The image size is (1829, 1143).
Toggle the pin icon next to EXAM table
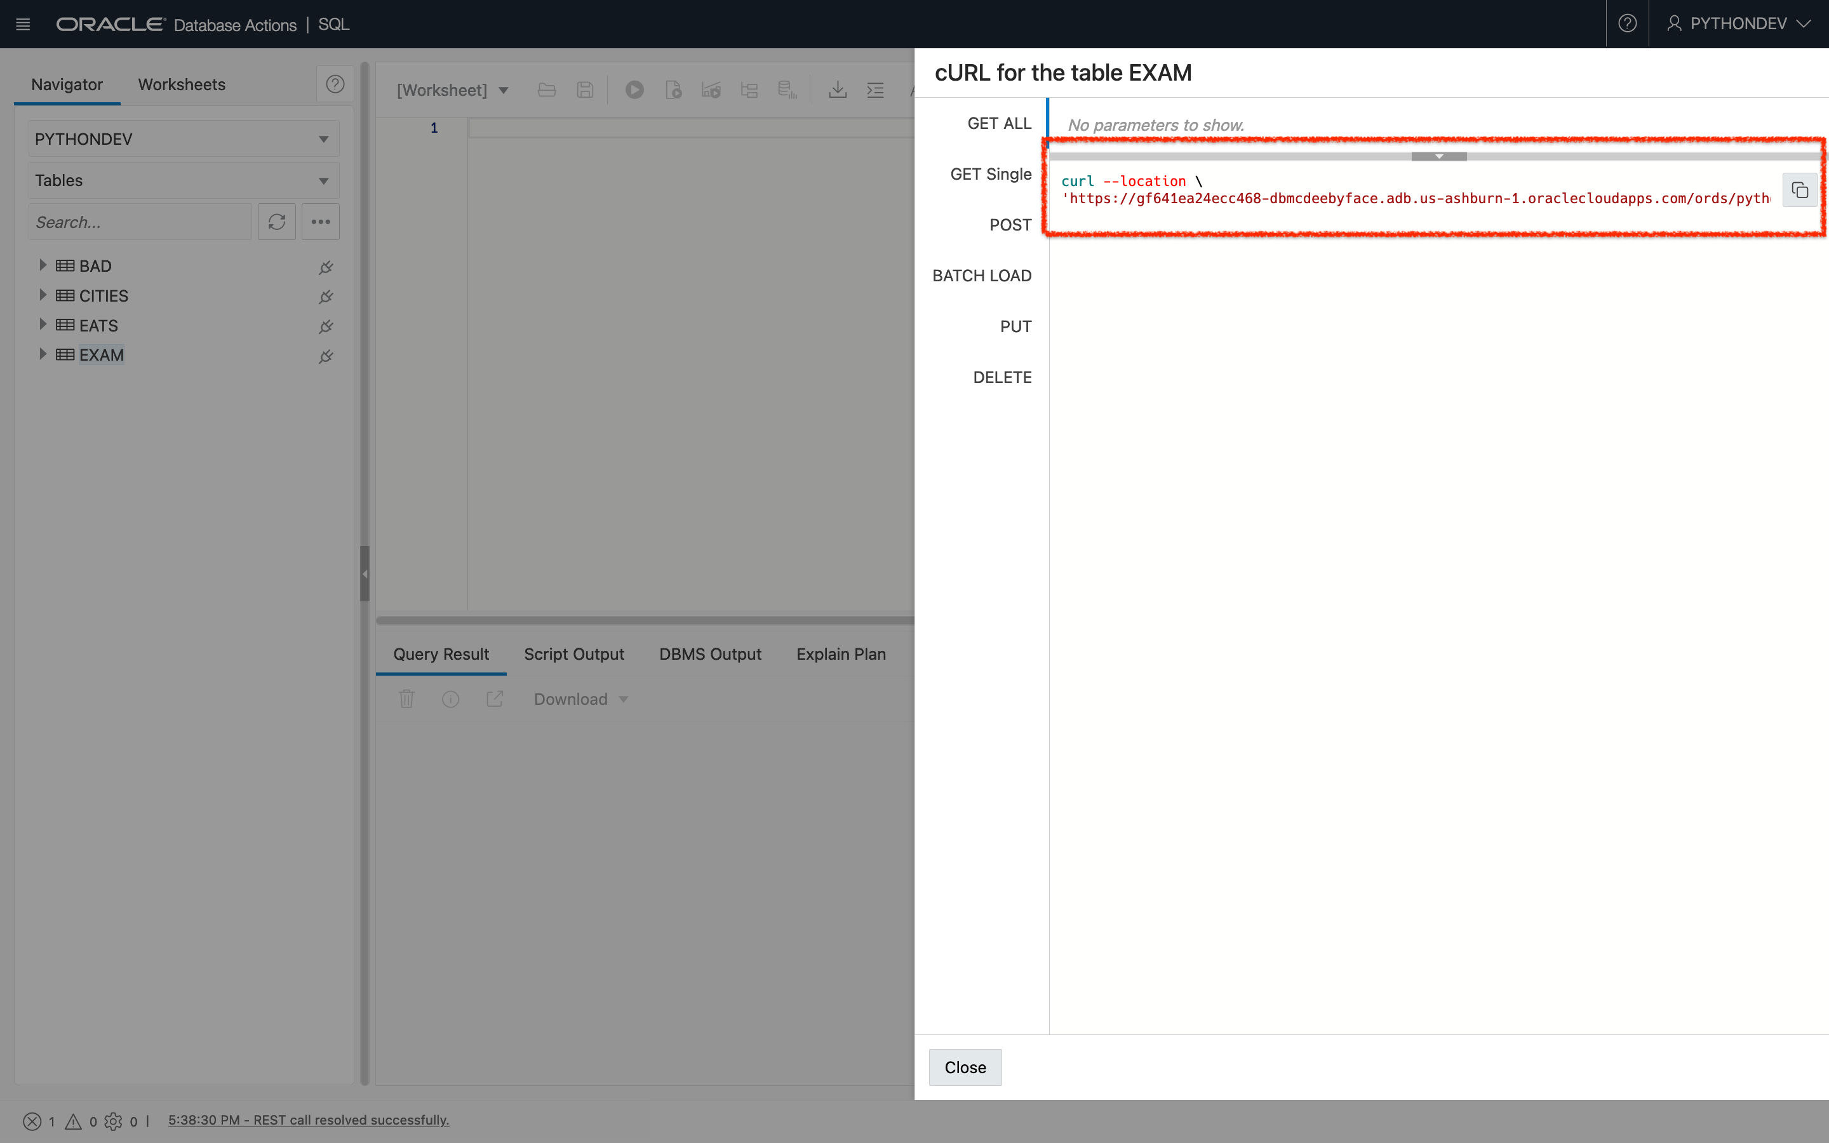(x=325, y=356)
